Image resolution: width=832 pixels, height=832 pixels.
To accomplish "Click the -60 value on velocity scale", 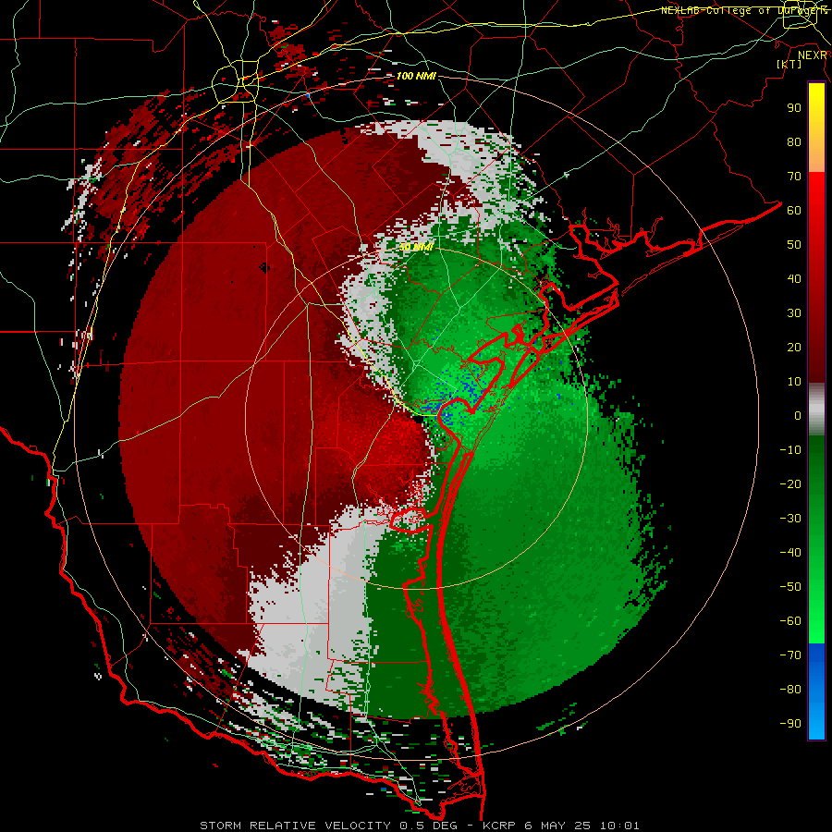I will [790, 621].
